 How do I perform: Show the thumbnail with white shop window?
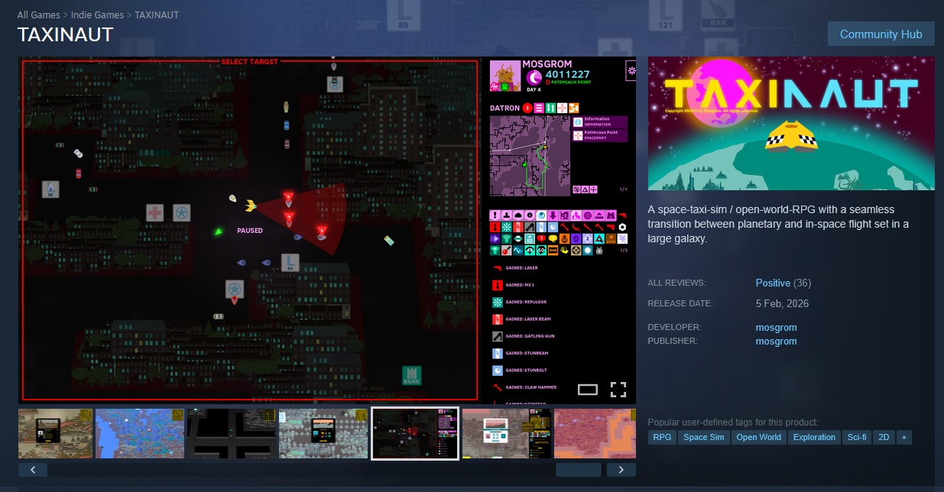point(507,433)
